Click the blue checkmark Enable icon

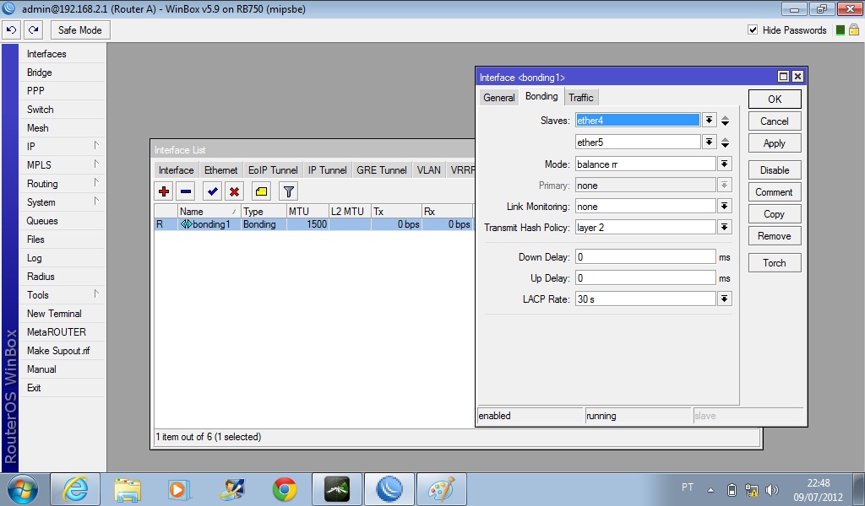[212, 191]
